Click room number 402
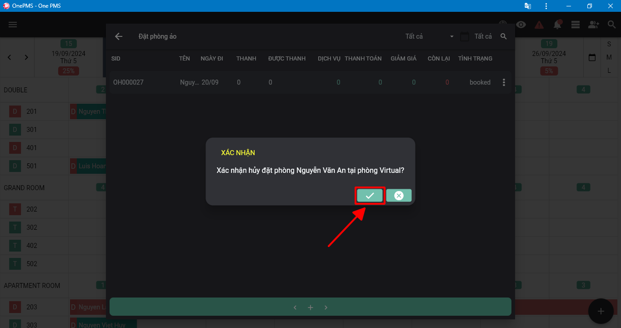621x328 pixels. 32,246
